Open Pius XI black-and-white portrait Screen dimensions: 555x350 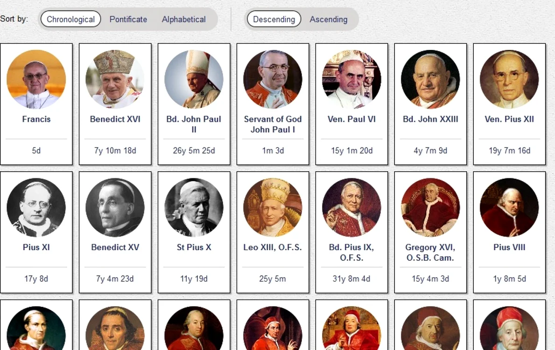pyautogui.click(x=36, y=207)
